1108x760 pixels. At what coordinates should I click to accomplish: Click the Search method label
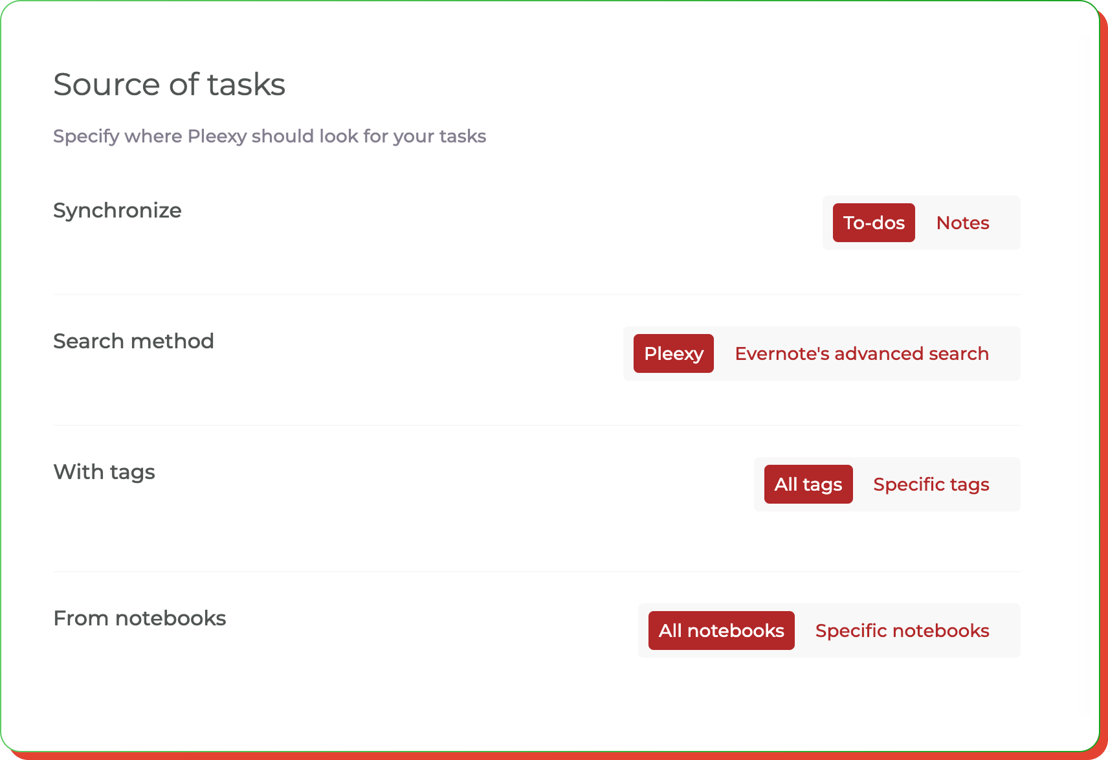pos(133,341)
